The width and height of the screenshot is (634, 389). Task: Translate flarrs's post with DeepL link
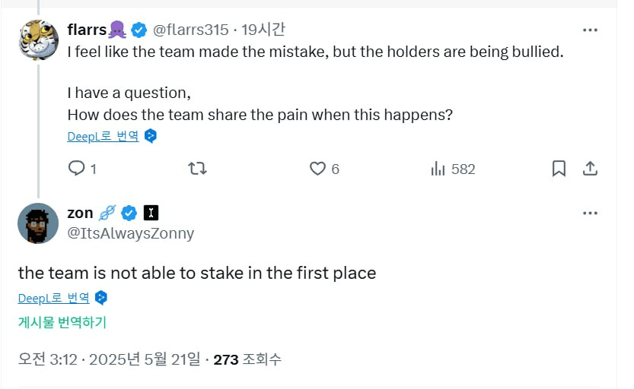point(103,137)
